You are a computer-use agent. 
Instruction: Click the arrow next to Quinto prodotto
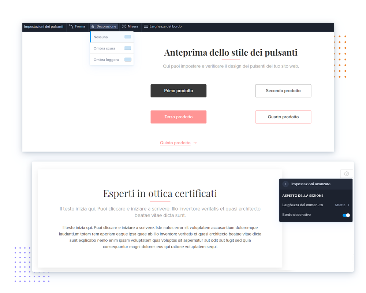195,143
